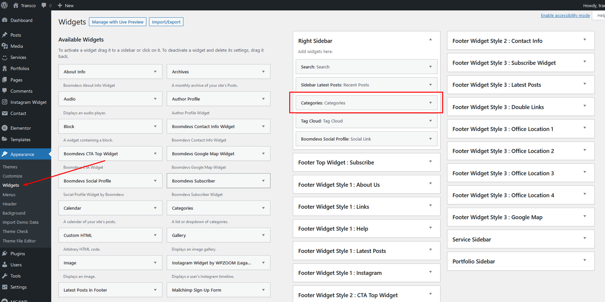The image size is (605, 302).
Task: Open the comments bubble icon in admin bar
Action: click(44, 5)
